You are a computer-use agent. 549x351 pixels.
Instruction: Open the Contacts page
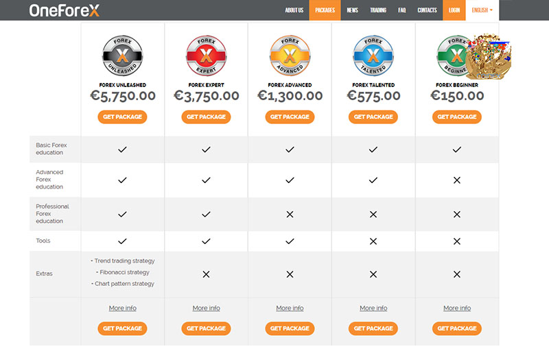(x=427, y=10)
